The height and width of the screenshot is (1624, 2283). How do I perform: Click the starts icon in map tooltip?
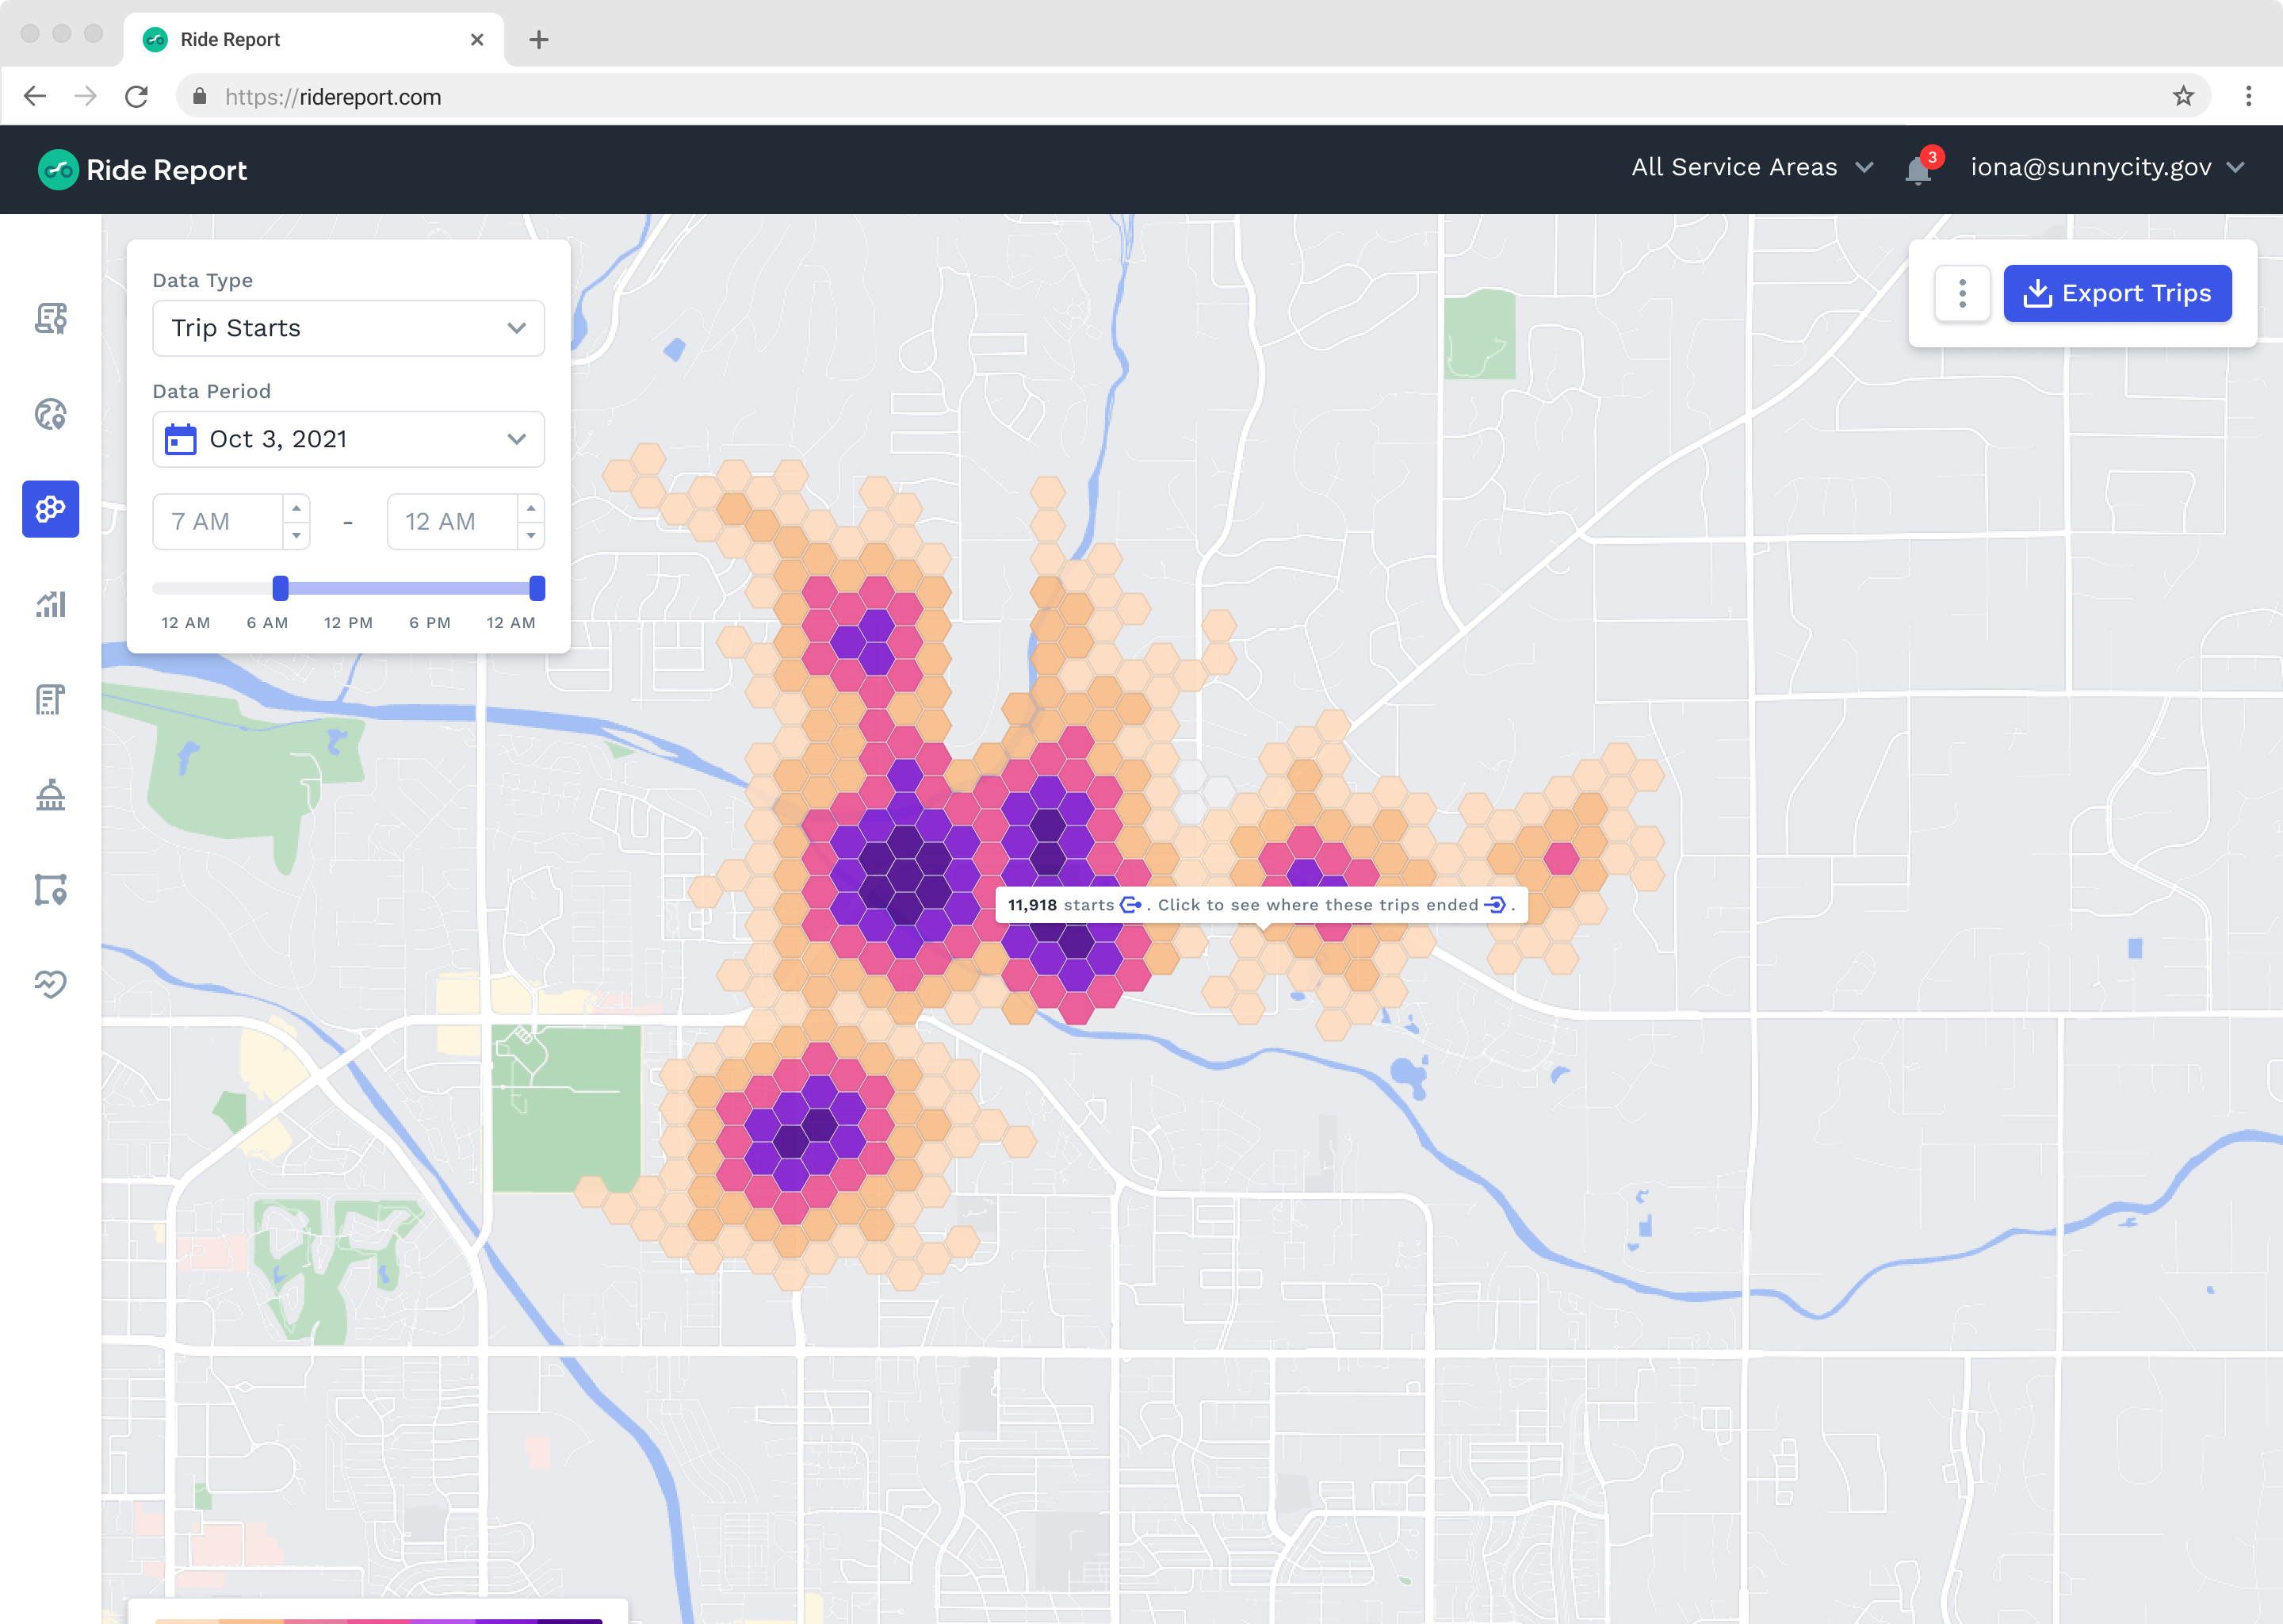(1130, 905)
